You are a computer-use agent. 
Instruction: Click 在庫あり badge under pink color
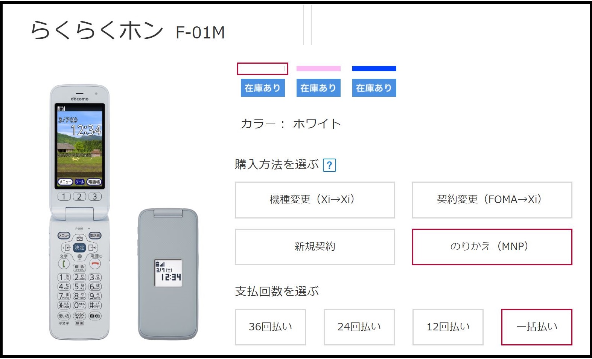click(318, 88)
